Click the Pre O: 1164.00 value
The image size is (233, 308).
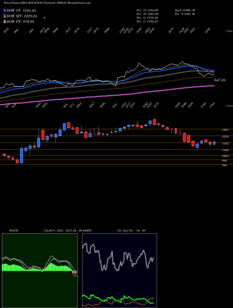point(147,10)
